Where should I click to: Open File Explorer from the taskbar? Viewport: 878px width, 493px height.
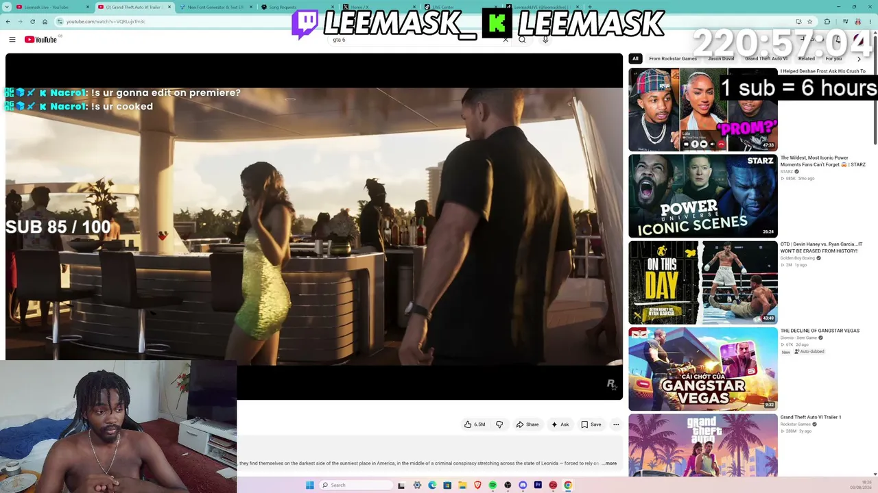(462, 485)
